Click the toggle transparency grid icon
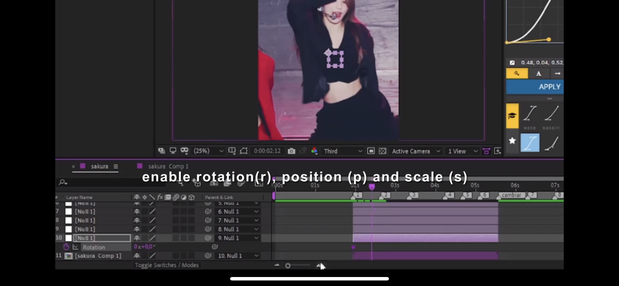The width and height of the screenshot is (619, 286). 382,151
